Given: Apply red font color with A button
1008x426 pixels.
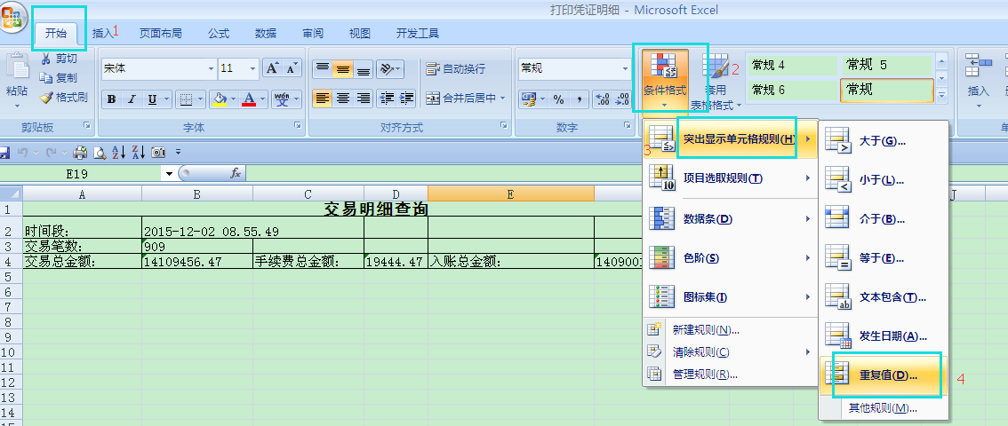Looking at the screenshot, I should pos(250,99).
